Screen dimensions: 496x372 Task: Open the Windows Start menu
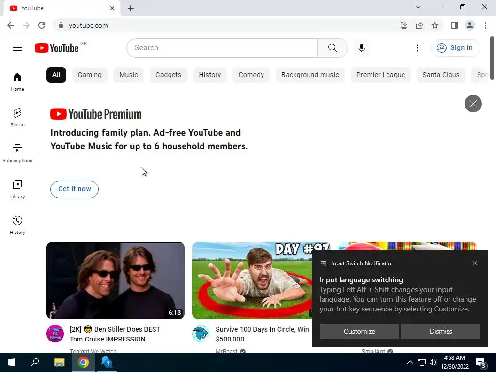tap(12, 362)
